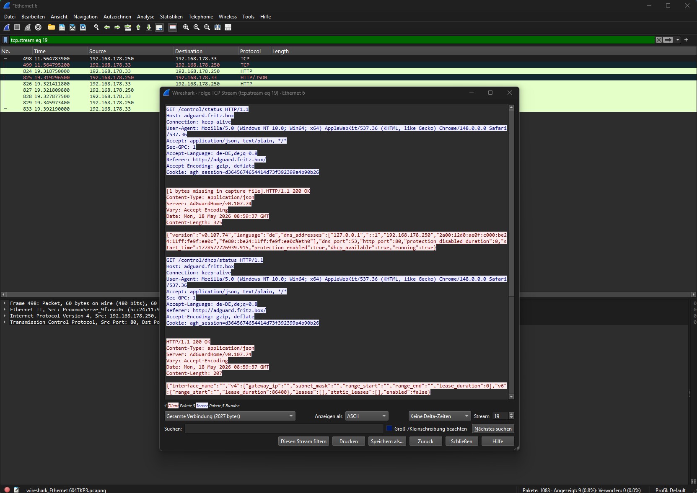Viewport: 697px width, 493px height.
Task: Add a display filter button with plus
Action: tap(686, 40)
